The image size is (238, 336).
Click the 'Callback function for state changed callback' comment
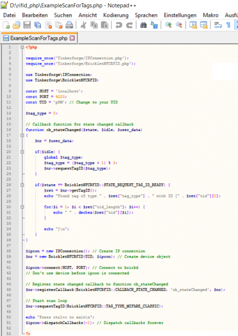79,124
